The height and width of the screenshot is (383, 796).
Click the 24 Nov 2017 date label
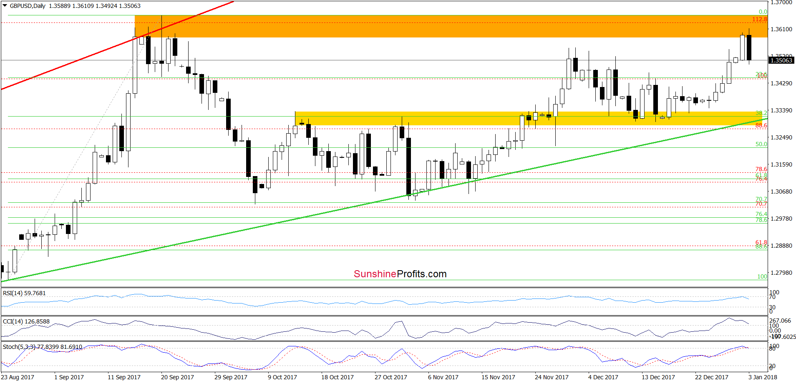click(552, 377)
